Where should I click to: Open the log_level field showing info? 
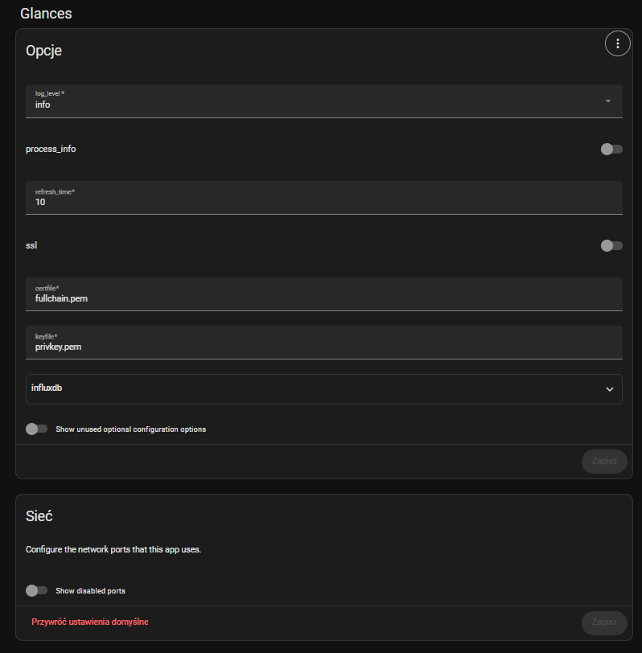(314, 101)
